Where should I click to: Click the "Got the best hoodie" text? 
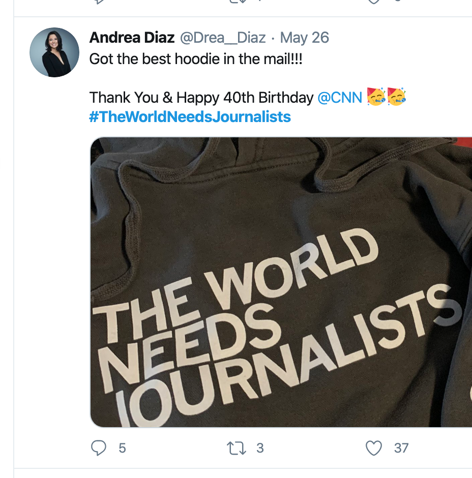pyautogui.click(x=196, y=59)
